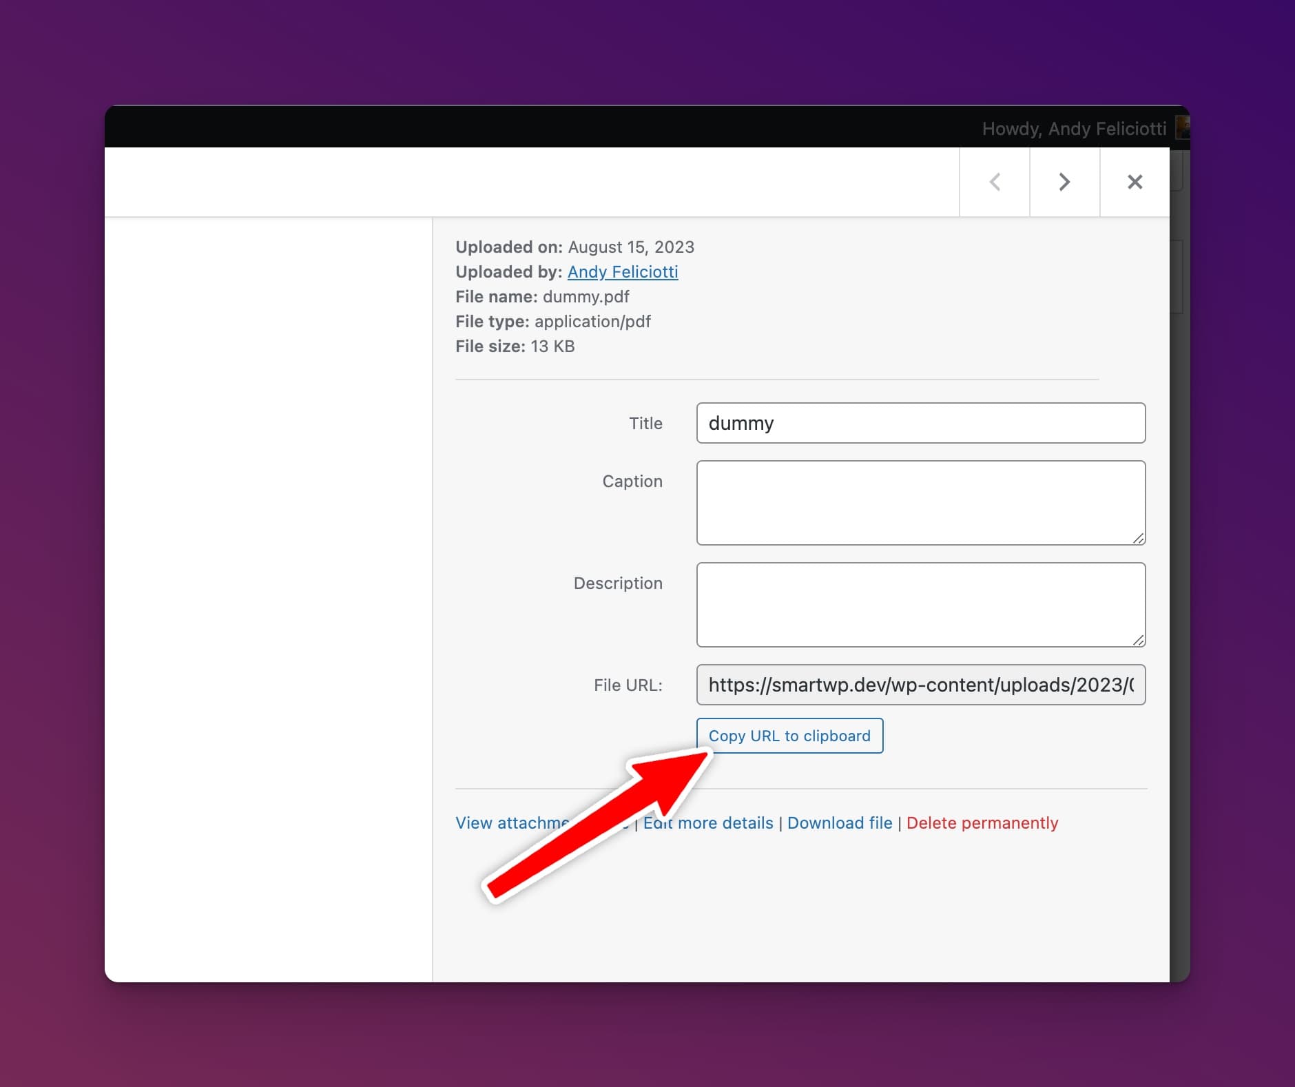The image size is (1295, 1087).
Task: Download the dummy.pdf file
Action: click(x=840, y=822)
